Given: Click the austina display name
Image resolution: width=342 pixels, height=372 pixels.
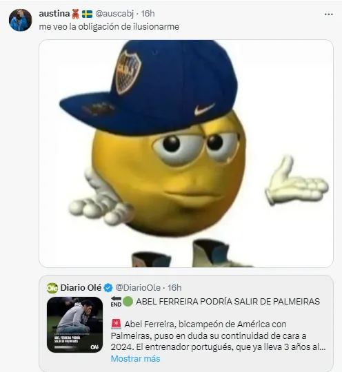Looking at the screenshot, I should pos(54,14).
